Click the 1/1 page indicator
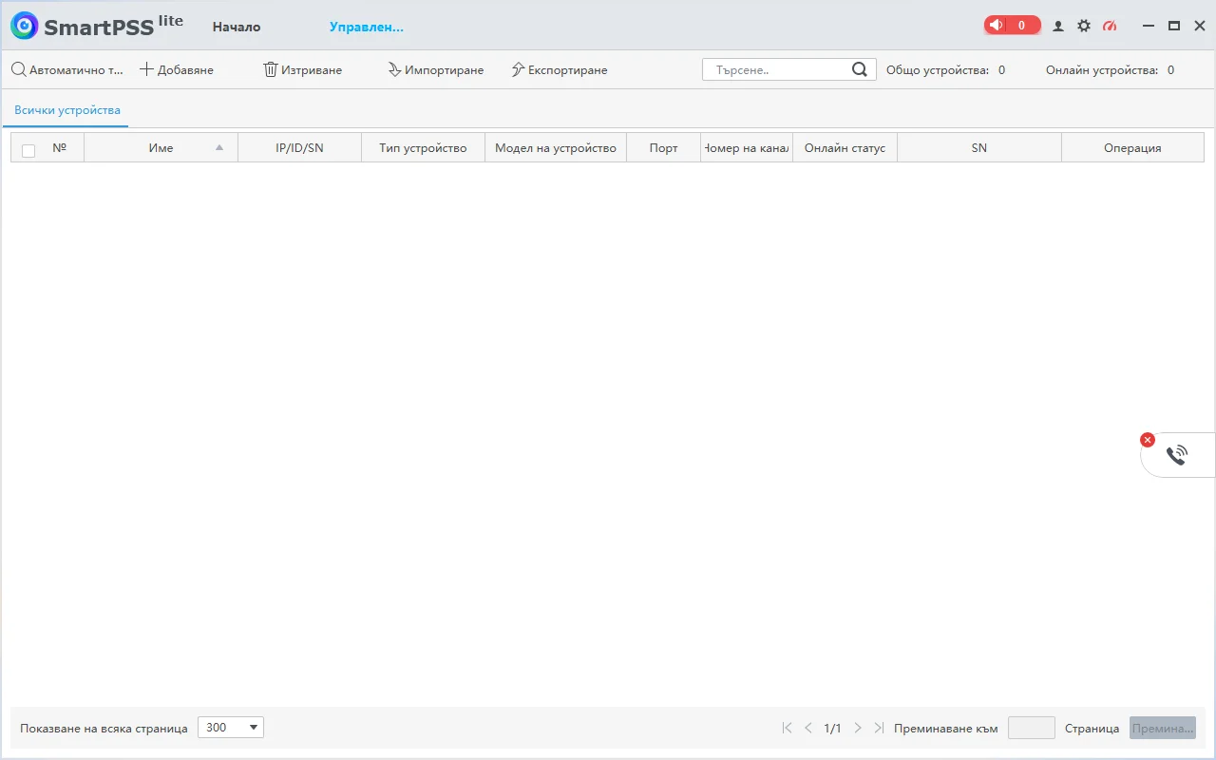 [x=832, y=729]
